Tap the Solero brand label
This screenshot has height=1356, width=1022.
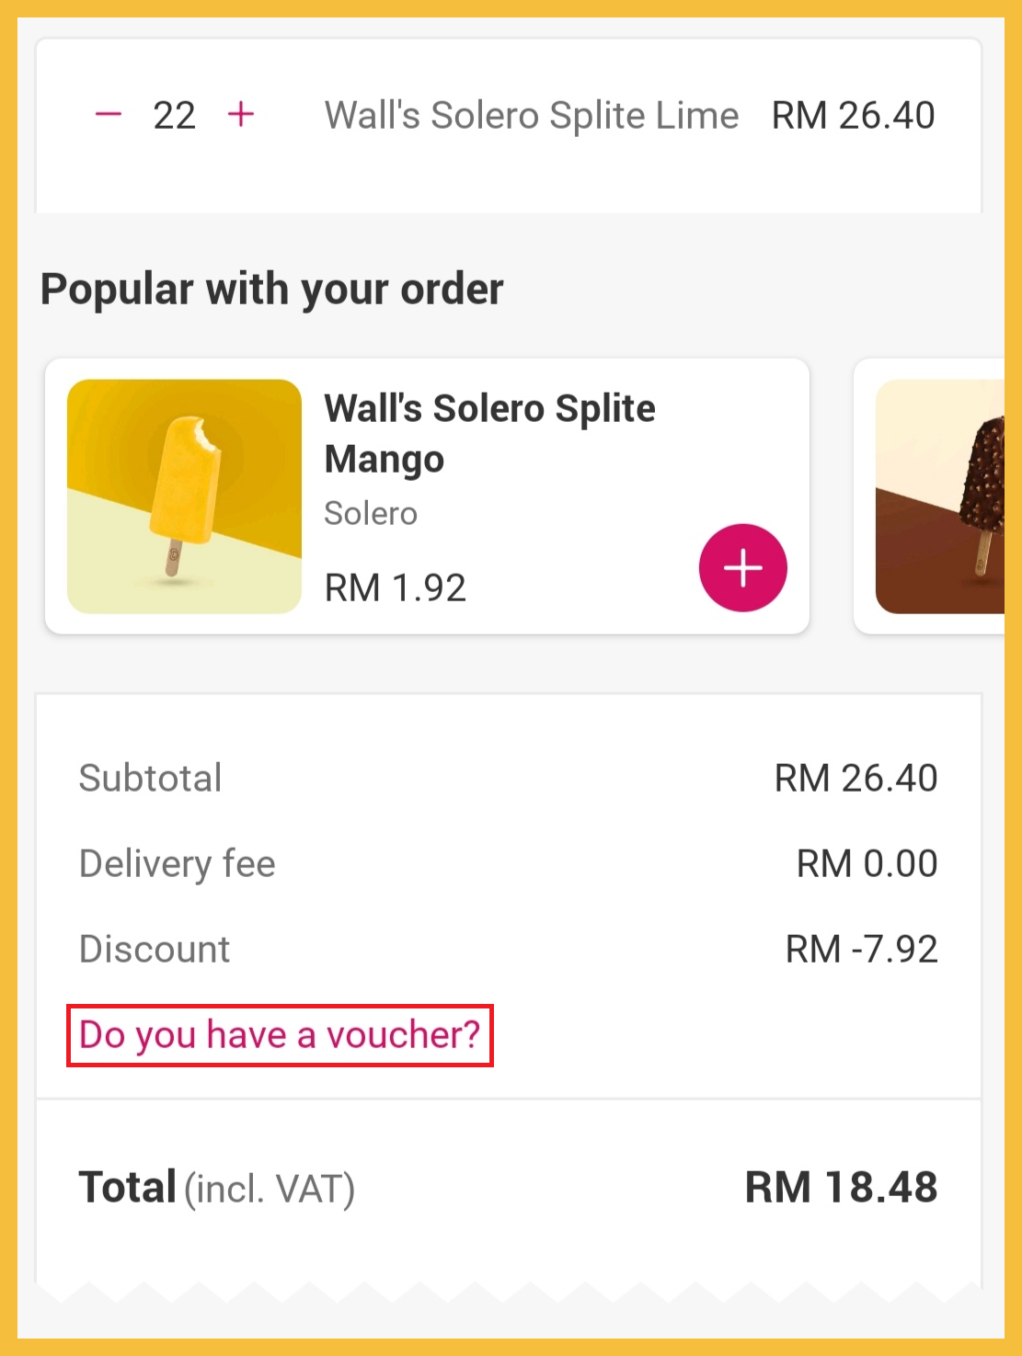pyautogui.click(x=371, y=513)
